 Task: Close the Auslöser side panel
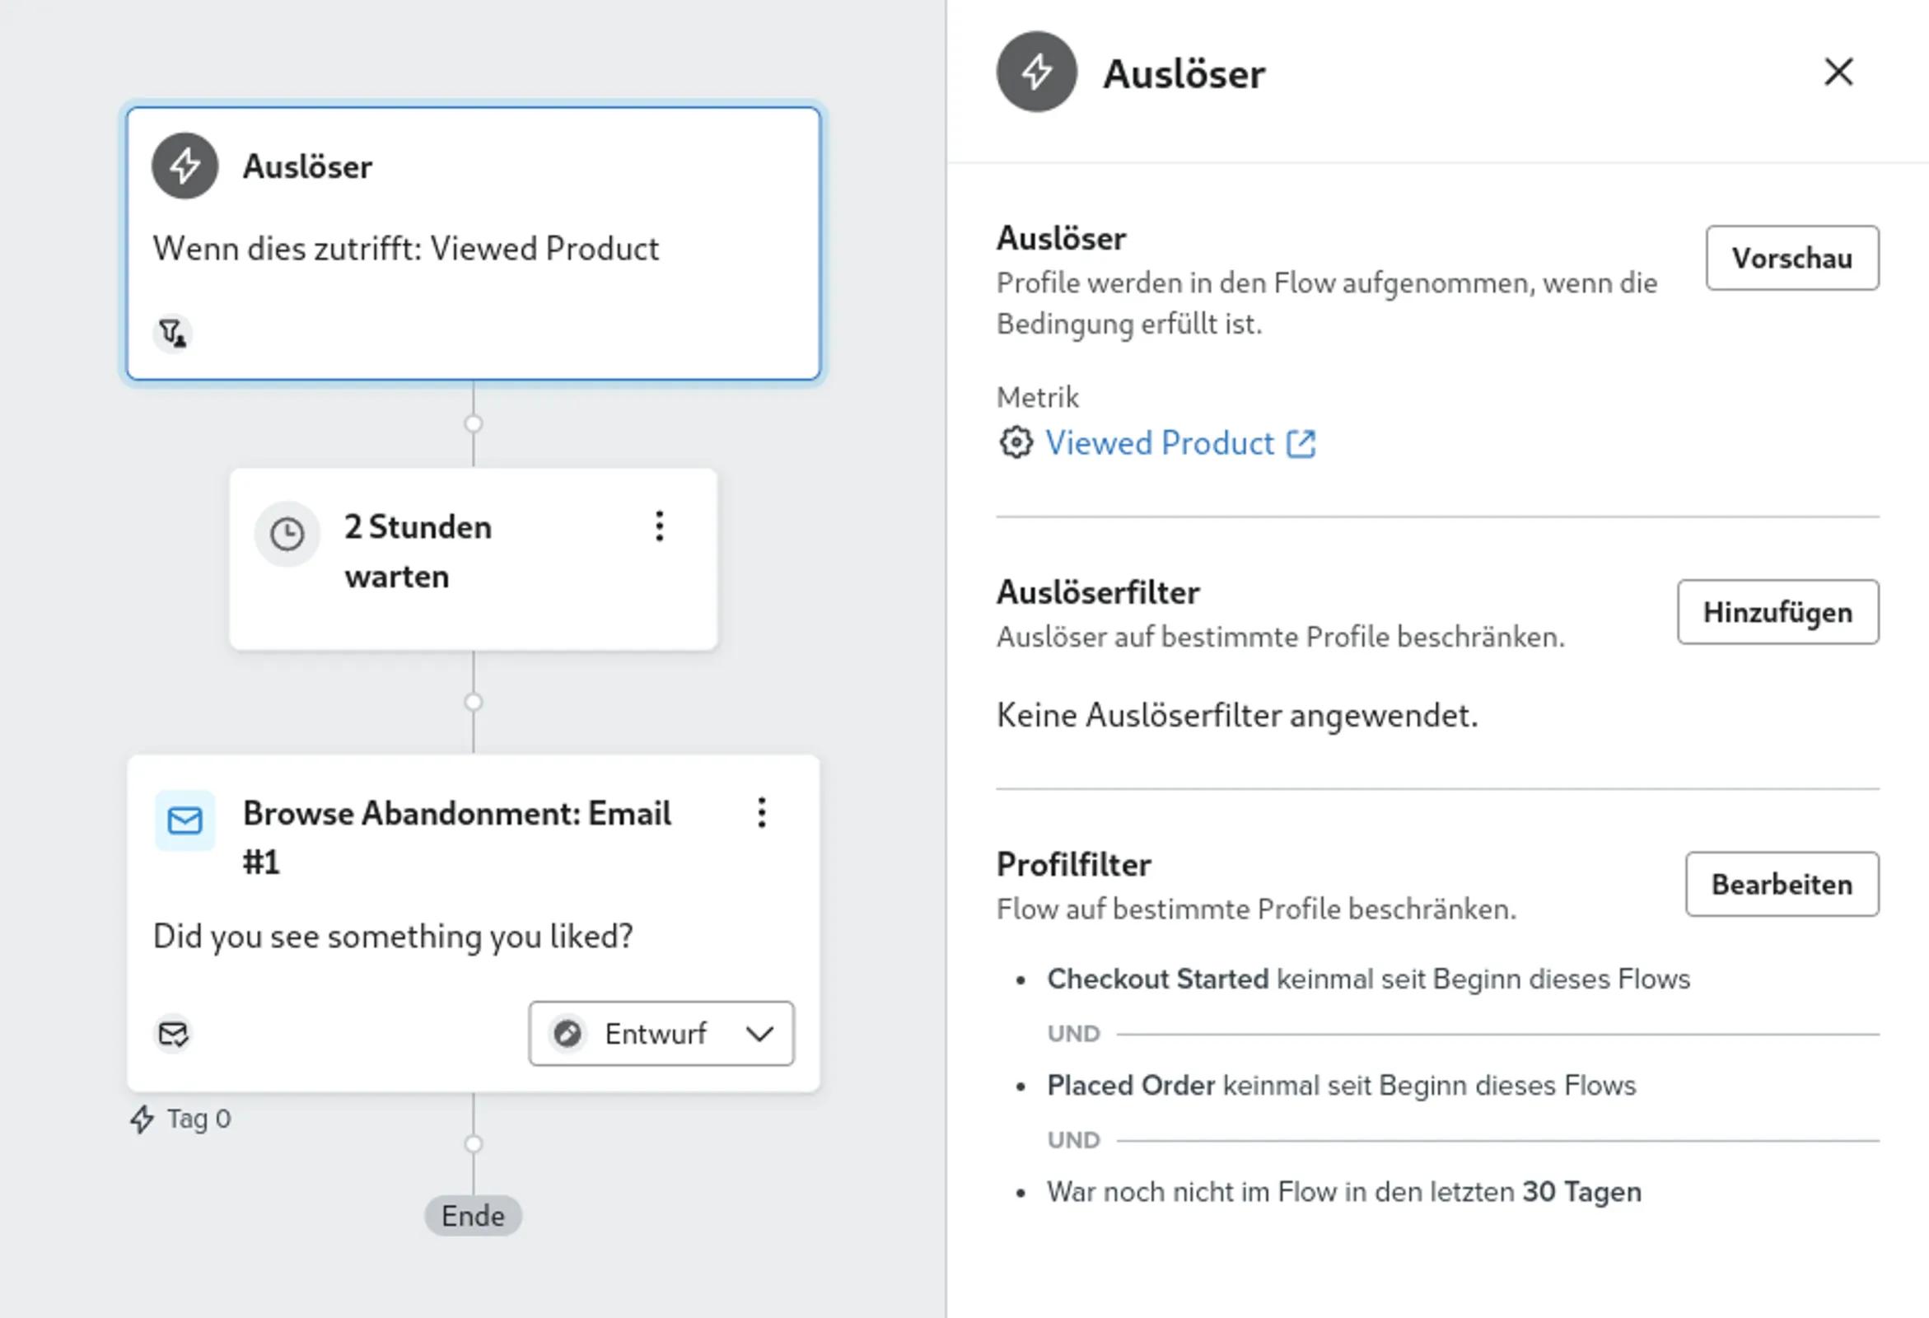coord(1838,72)
